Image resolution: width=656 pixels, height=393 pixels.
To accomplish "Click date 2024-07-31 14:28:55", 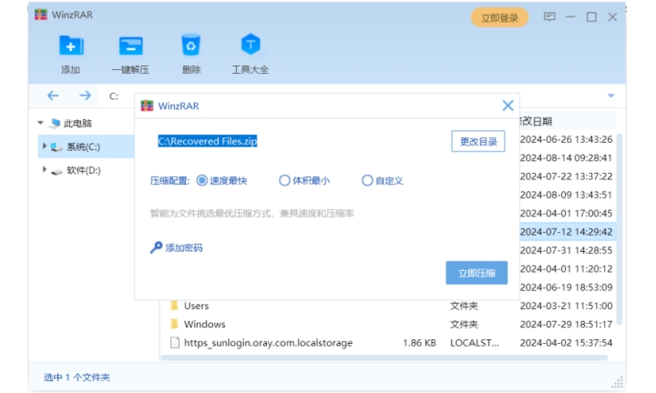I will [566, 250].
